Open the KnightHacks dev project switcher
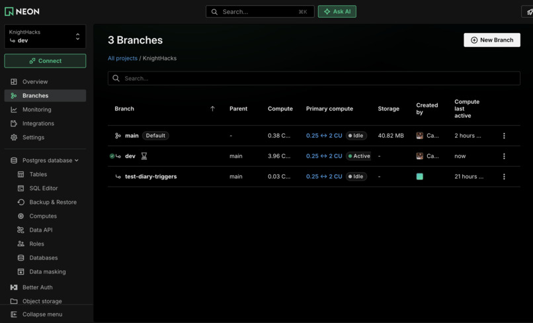 point(45,36)
